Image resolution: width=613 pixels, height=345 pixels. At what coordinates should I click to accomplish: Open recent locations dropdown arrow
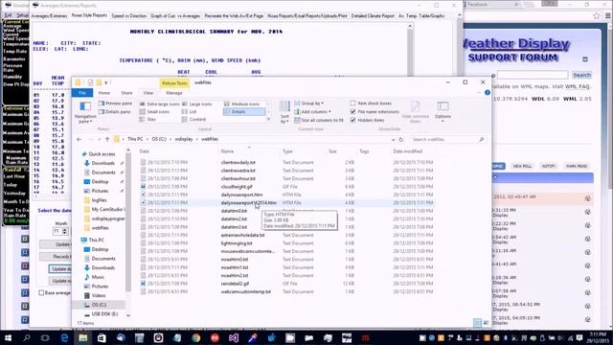tap(99, 139)
